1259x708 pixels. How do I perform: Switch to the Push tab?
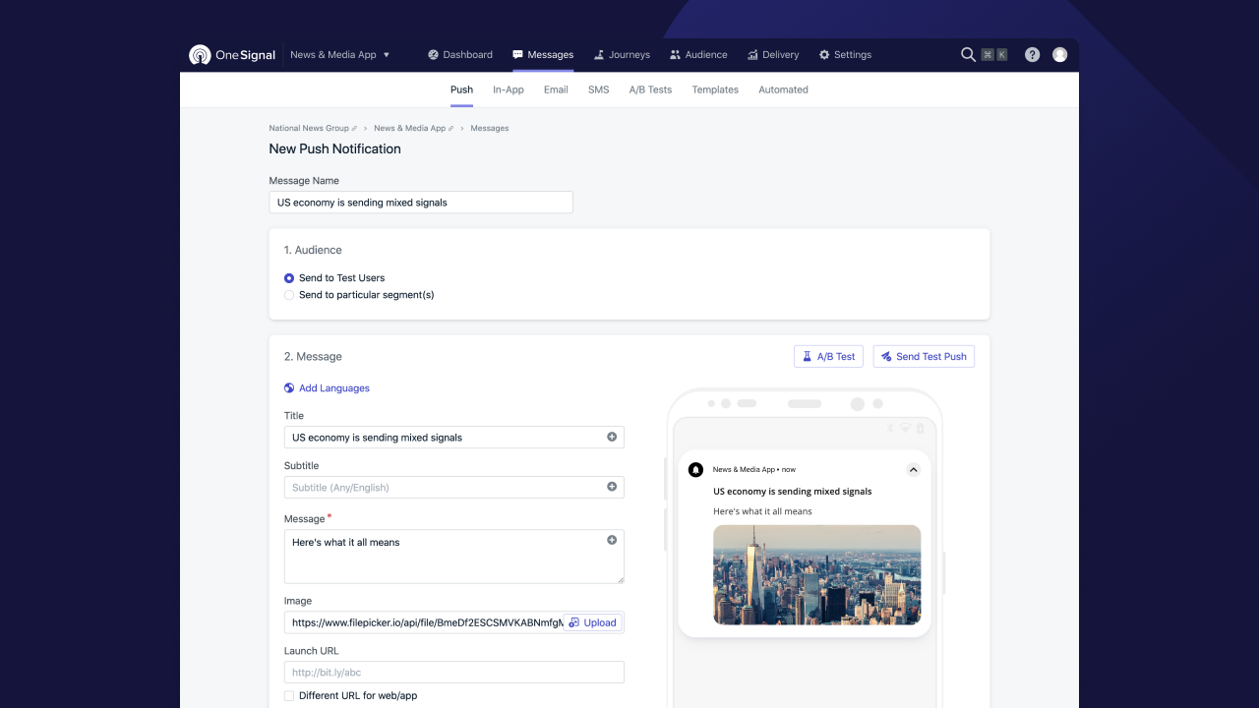pyautogui.click(x=461, y=89)
